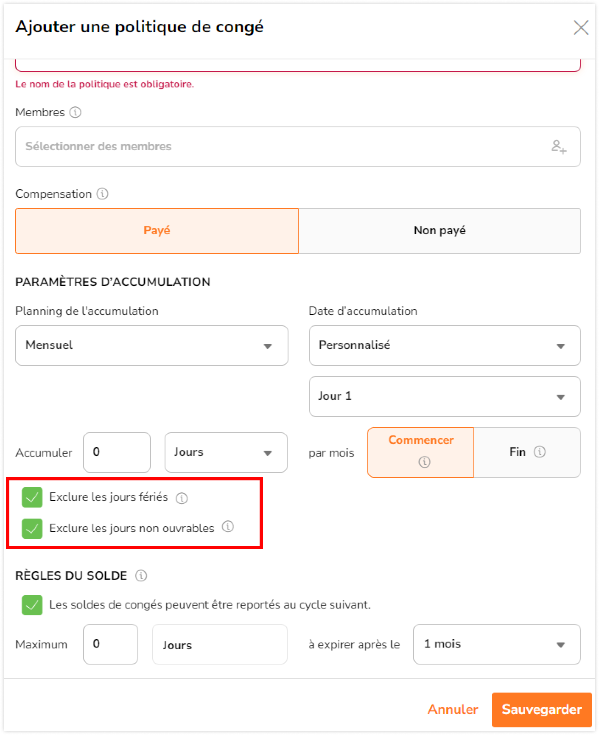This screenshot has width=599, height=735.
Task: Select the Non payé compensation option
Action: tap(439, 231)
